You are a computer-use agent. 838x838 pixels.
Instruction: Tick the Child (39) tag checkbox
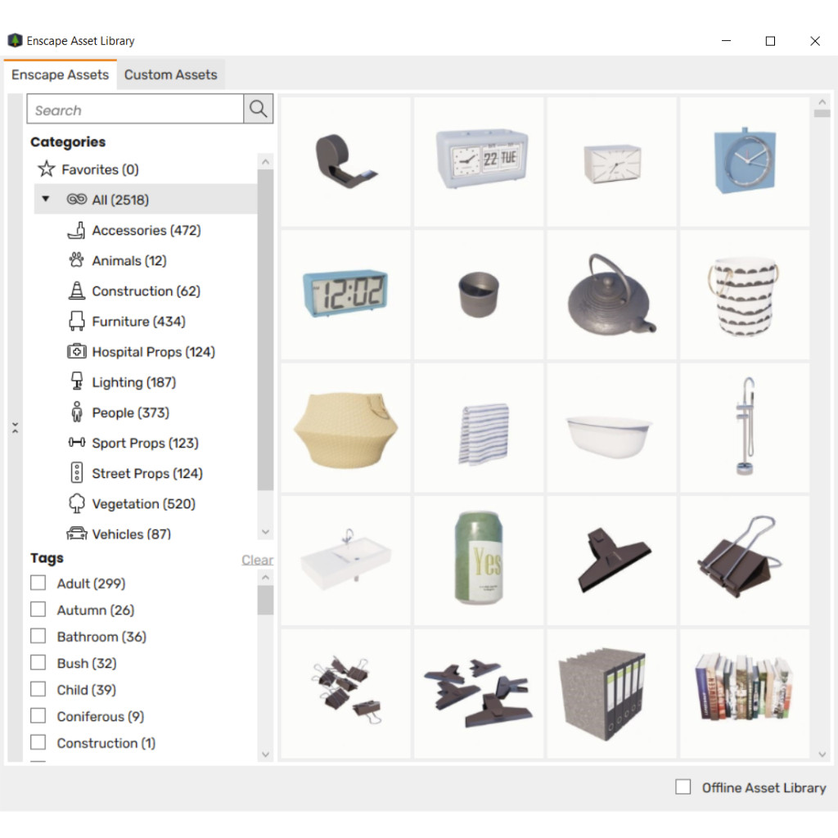click(x=38, y=689)
